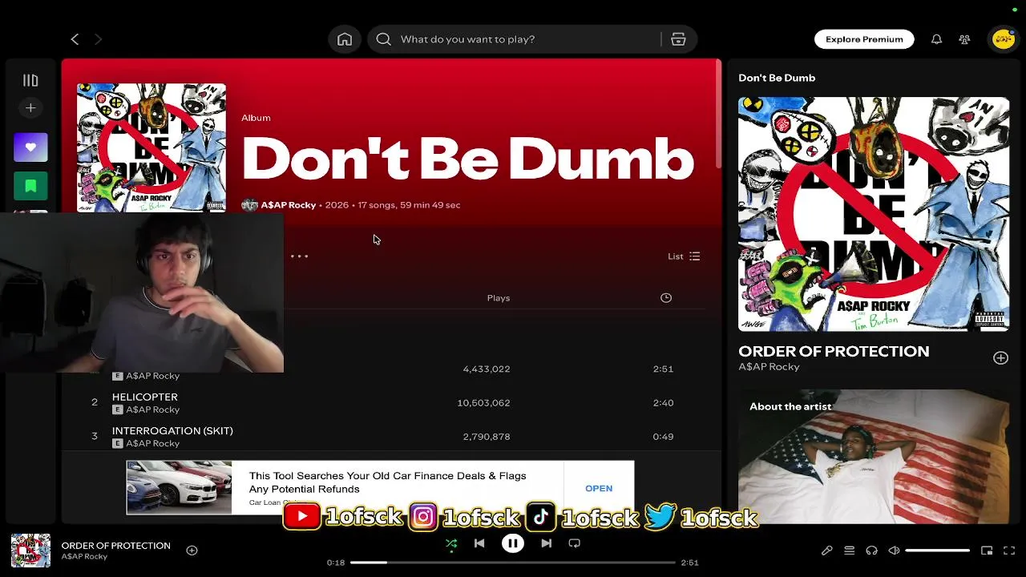Click the duration clock column icon
Screen dimensions: 1026x577
click(665, 298)
